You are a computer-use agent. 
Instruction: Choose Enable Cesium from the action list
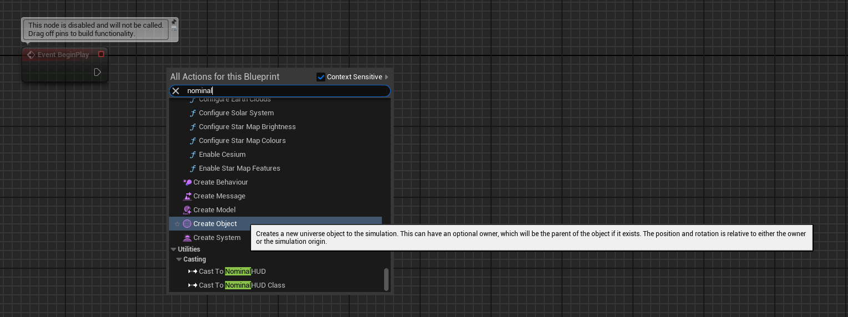[x=222, y=155]
